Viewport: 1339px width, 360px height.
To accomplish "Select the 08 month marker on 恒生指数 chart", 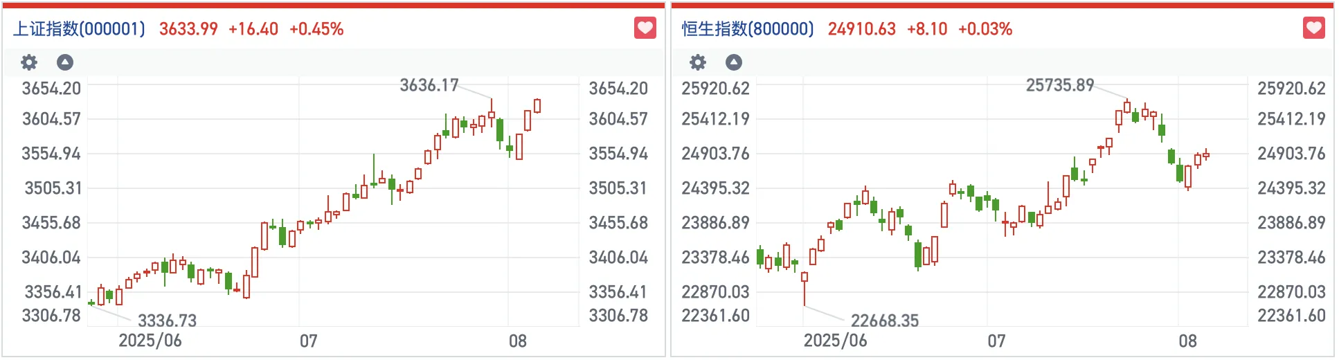I will [x=1187, y=341].
